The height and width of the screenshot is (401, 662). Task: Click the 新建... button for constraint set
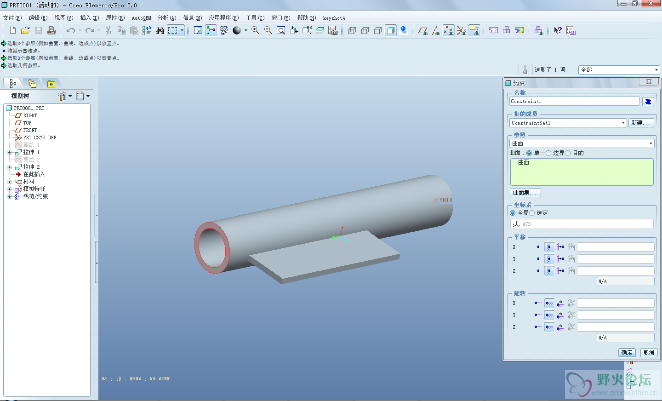point(641,123)
